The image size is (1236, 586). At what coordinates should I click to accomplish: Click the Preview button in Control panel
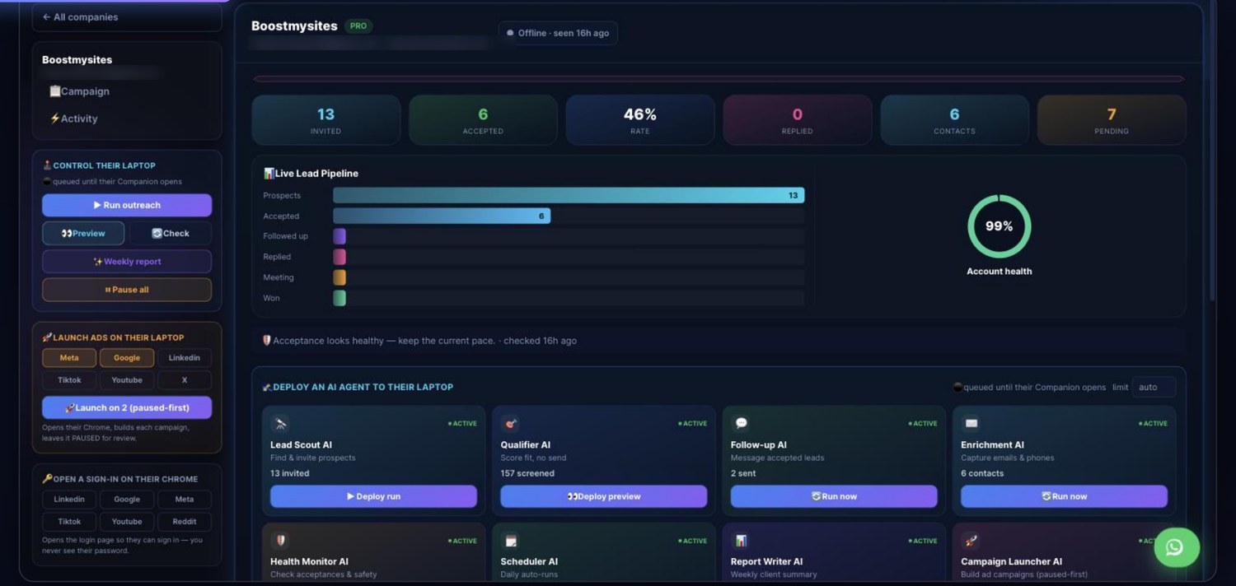[83, 233]
